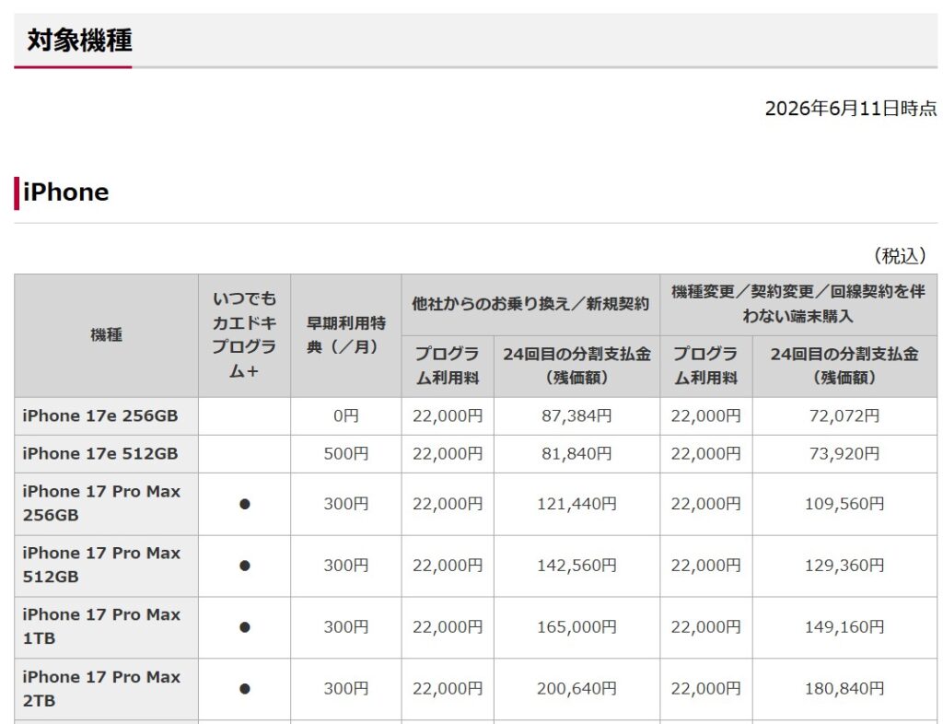Image resolution: width=943 pixels, height=724 pixels.
Task: Click the 対象機種 section heading
Action: [x=79, y=41]
